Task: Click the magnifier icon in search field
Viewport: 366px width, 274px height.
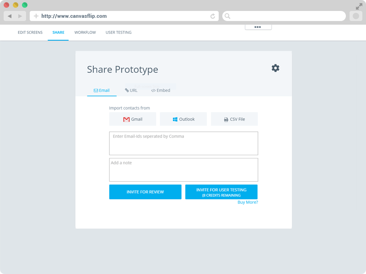Action: coord(227,16)
